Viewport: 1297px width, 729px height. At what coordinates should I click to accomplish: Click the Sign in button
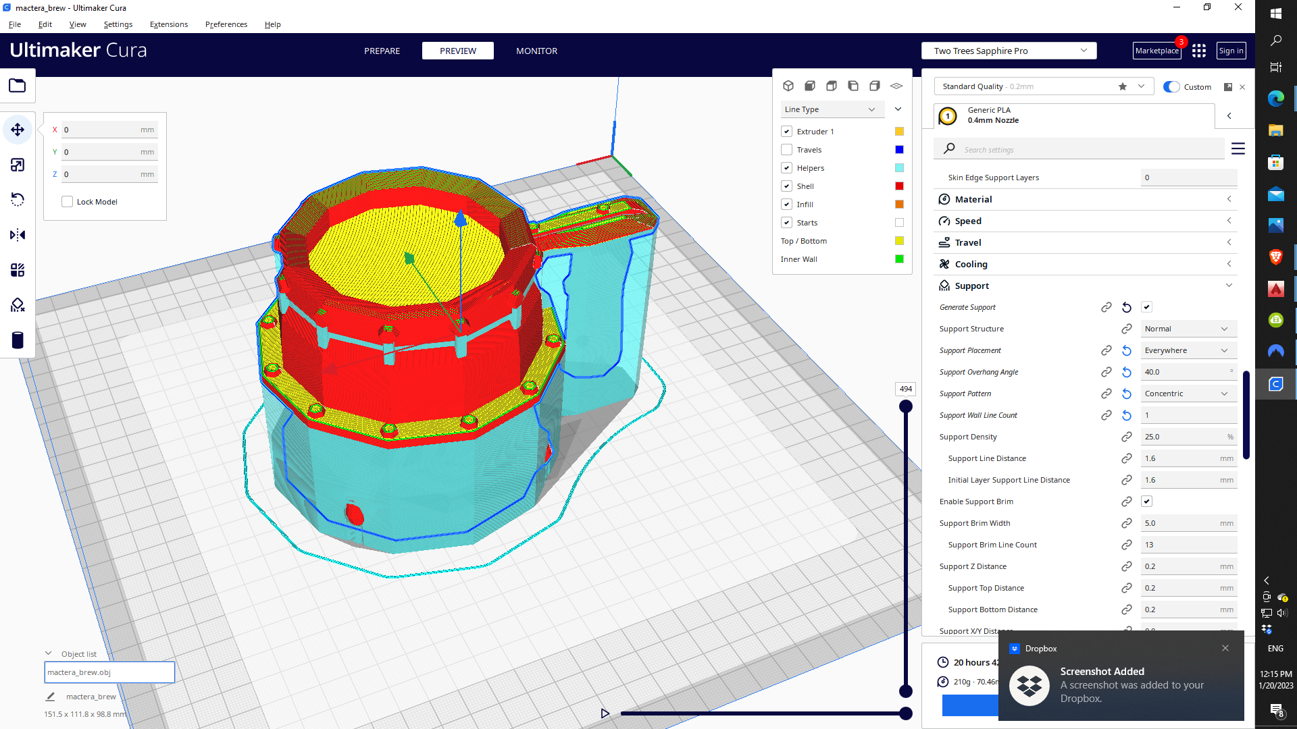(1231, 51)
